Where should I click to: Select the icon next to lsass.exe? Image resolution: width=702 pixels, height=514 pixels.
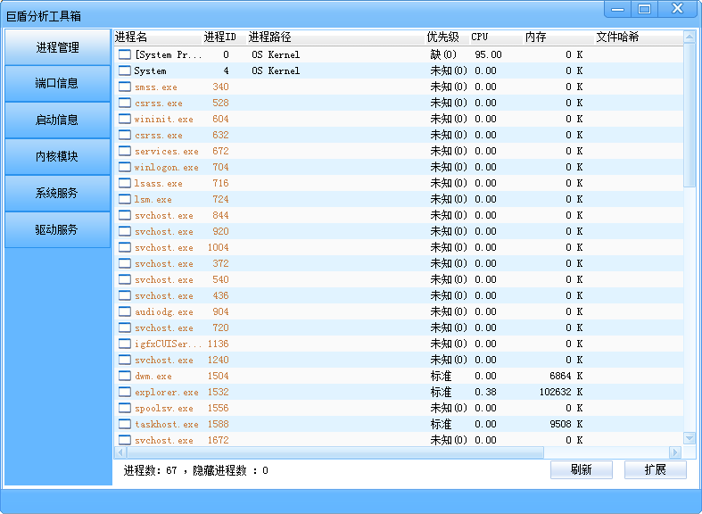(x=125, y=184)
